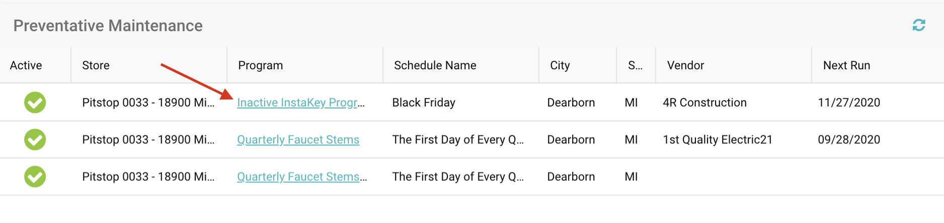Refresh the Preventative Maintenance list
The image size is (944, 223).
coord(919,25)
